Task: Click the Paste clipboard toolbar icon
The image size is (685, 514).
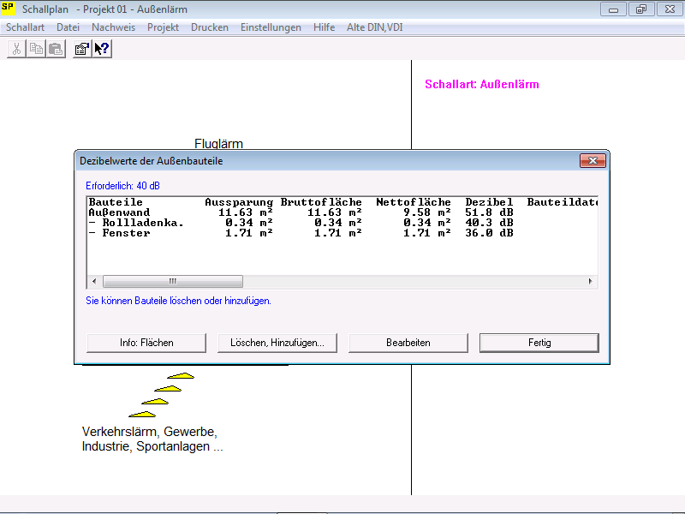Action: coord(56,49)
